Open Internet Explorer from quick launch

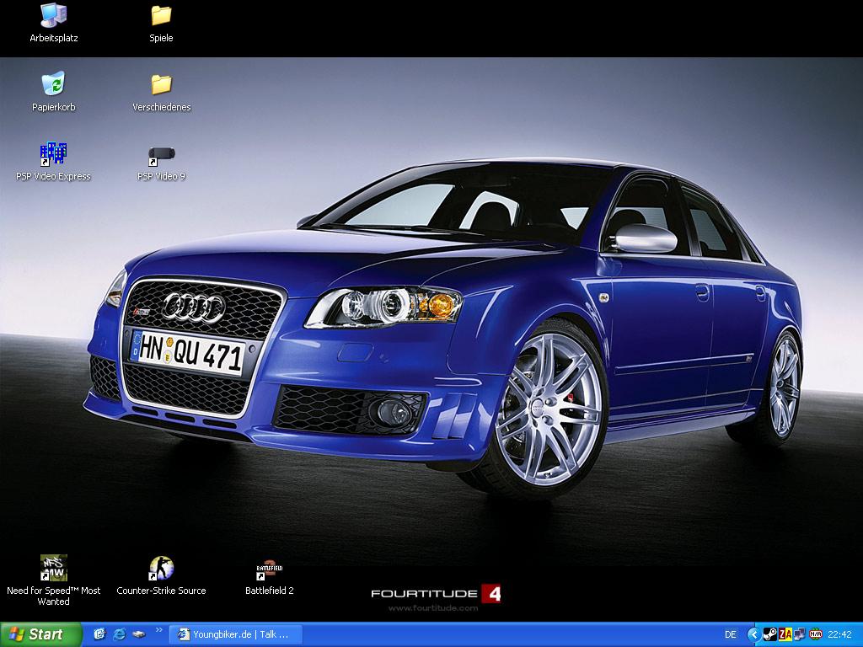[120, 634]
